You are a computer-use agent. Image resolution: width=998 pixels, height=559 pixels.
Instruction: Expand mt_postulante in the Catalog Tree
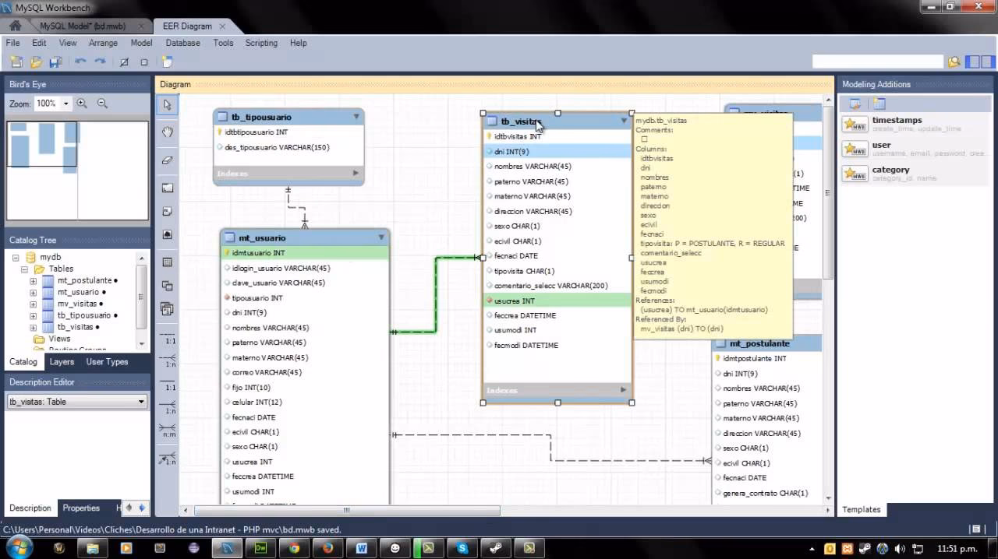tap(33, 281)
